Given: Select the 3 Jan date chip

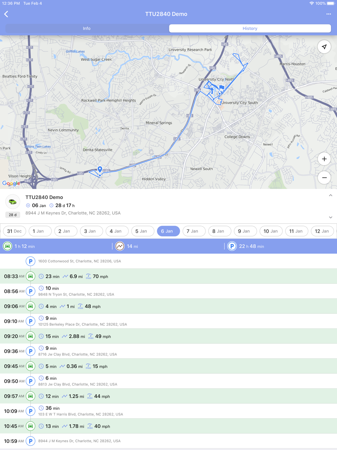Looking at the screenshot, I should [x=91, y=231].
